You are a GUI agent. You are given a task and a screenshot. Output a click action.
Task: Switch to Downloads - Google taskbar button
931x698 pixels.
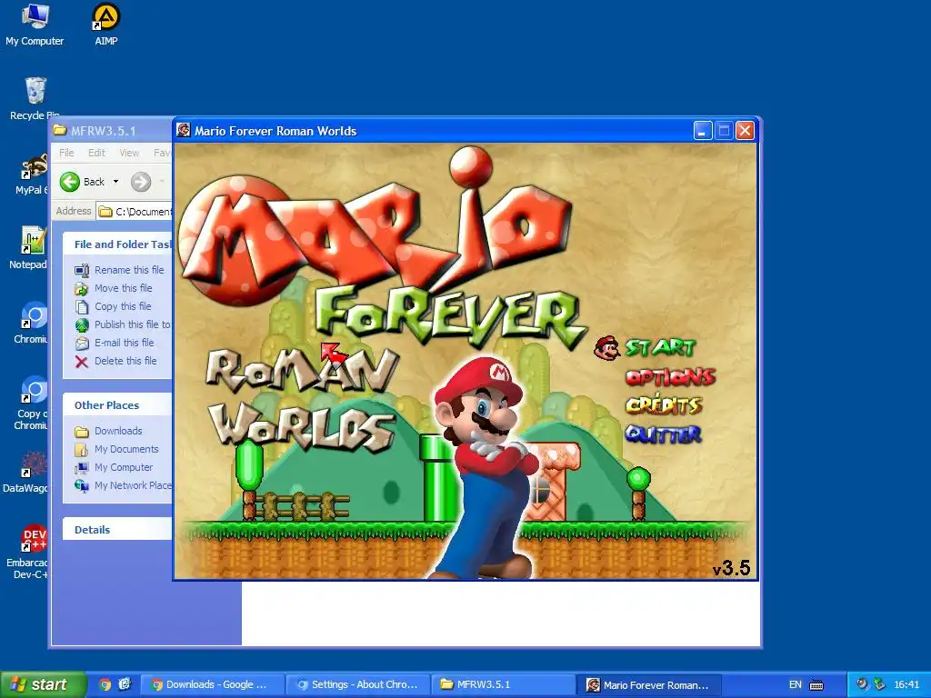211,685
